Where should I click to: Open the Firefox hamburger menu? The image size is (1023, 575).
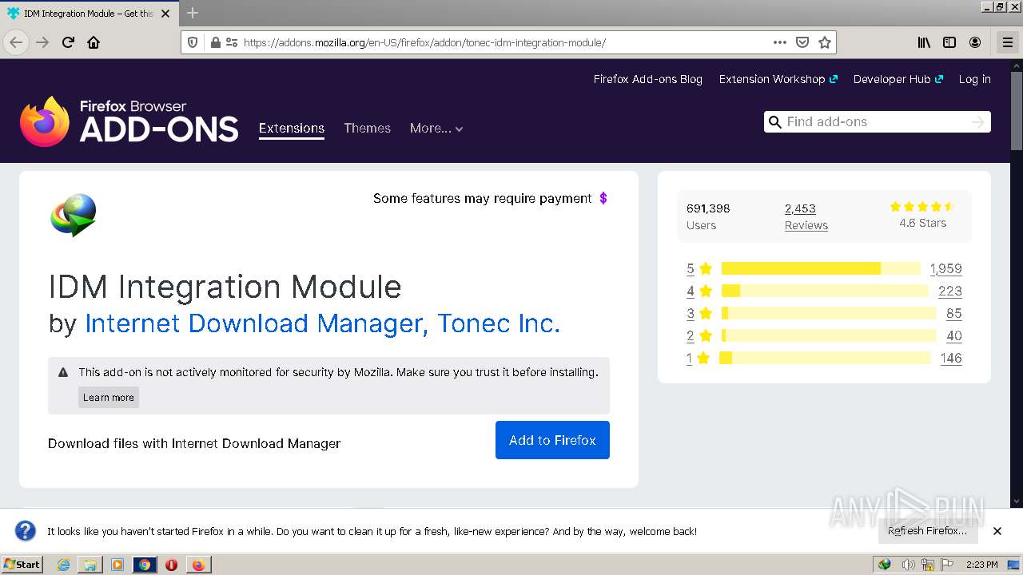1007,42
